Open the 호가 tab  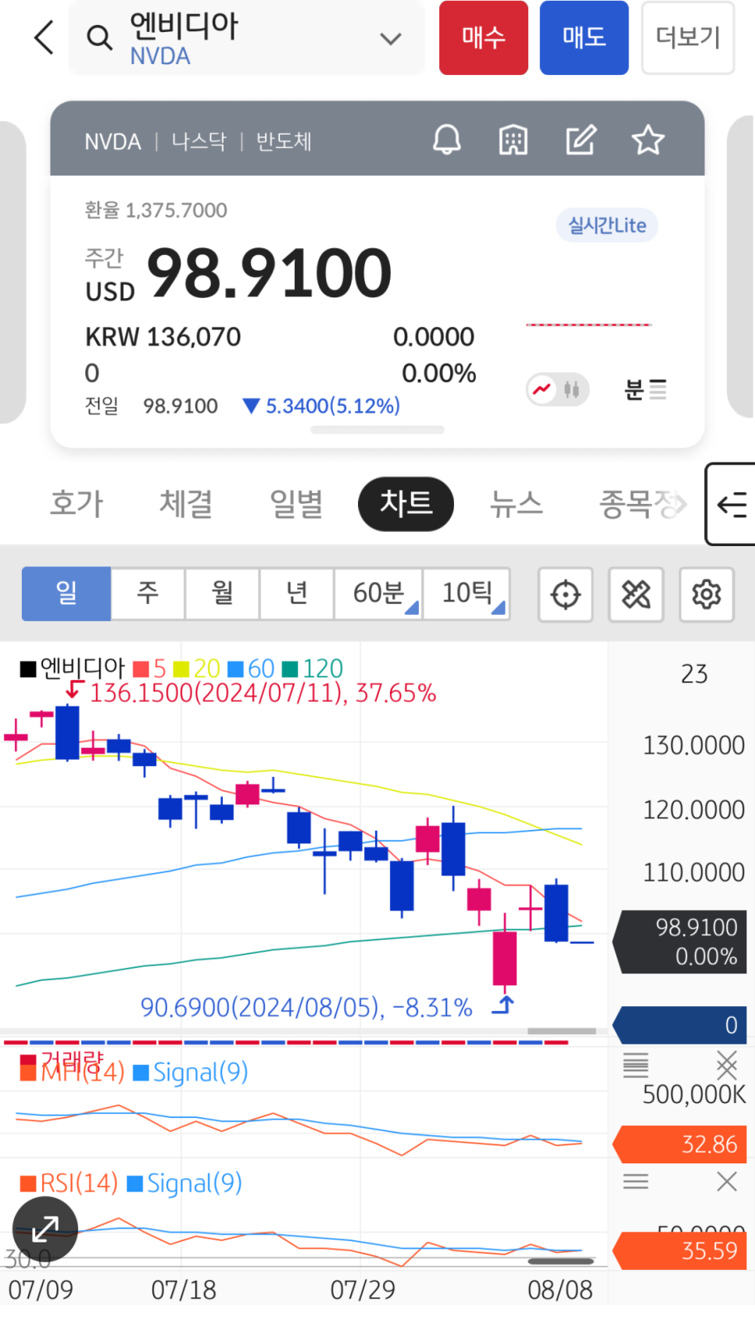pos(77,503)
